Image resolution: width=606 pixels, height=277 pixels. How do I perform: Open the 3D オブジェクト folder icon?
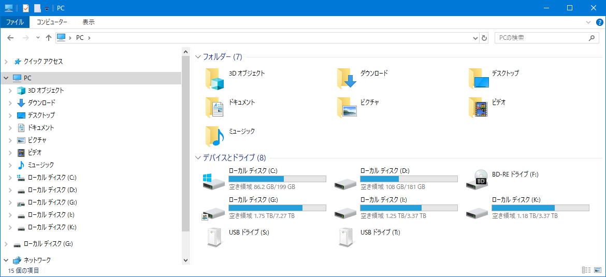point(214,79)
